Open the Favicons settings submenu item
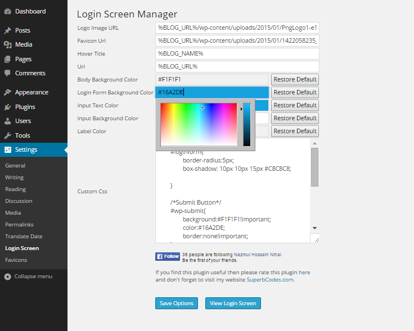This screenshot has height=331, width=414. [16, 260]
